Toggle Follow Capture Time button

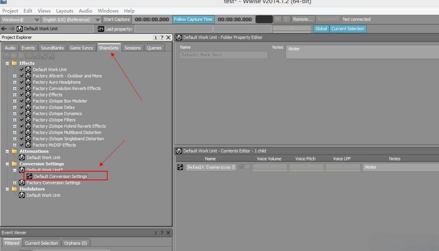coord(193,20)
